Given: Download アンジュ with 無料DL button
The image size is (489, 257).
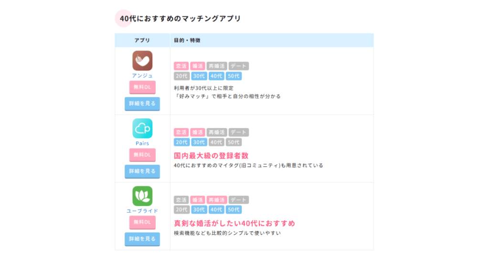Looking at the screenshot, I should 142,87.
